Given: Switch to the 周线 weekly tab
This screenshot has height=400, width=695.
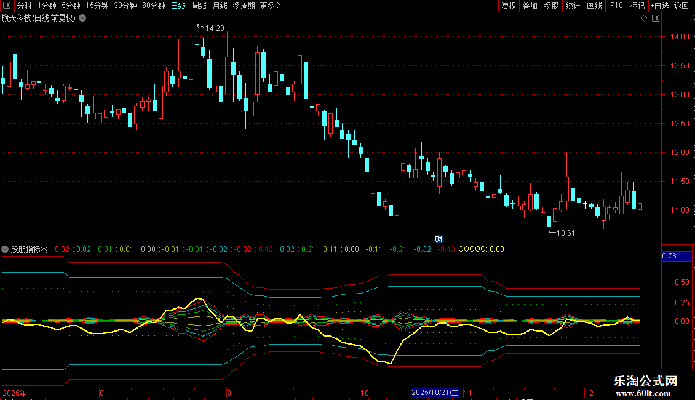Looking at the screenshot, I should click(x=199, y=6).
